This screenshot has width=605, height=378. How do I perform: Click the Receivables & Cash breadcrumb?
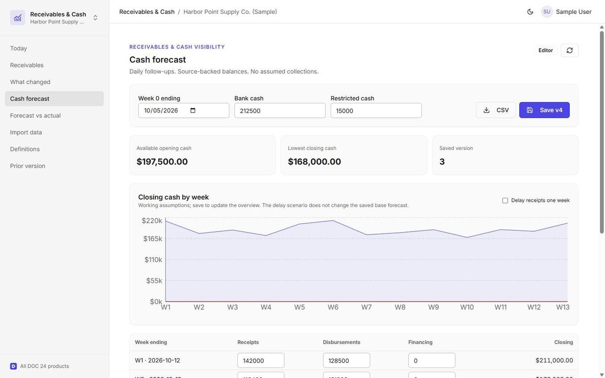click(x=147, y=12)
